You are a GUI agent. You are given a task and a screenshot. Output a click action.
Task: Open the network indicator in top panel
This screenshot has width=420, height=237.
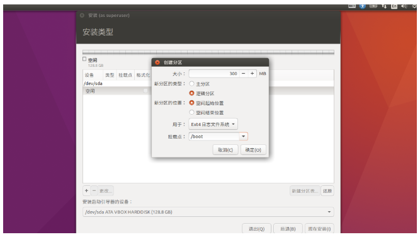[x=384, y=6]
